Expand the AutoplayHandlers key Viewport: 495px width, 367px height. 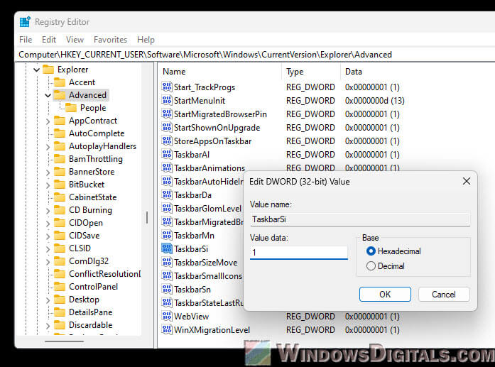point(48,147)
